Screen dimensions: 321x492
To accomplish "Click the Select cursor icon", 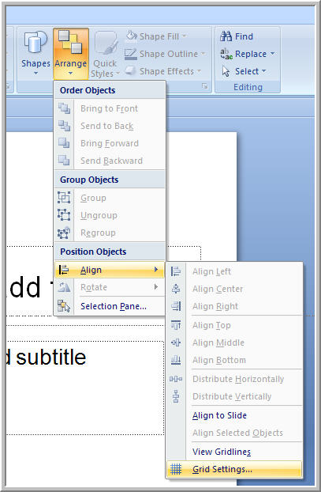I will (x=226, y=71).
